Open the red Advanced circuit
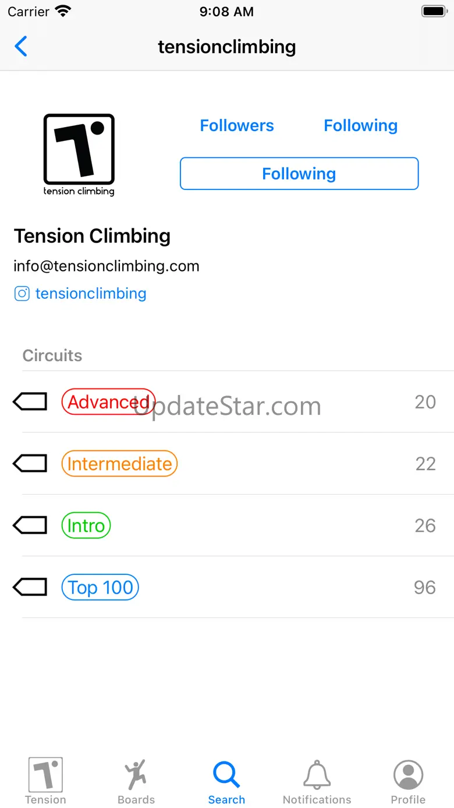The height and width of the screenshot is (808, 454). coord(108,402)
